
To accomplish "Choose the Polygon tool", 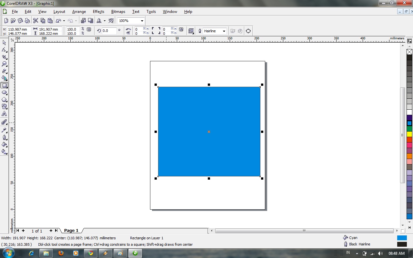I will (5, 100).
